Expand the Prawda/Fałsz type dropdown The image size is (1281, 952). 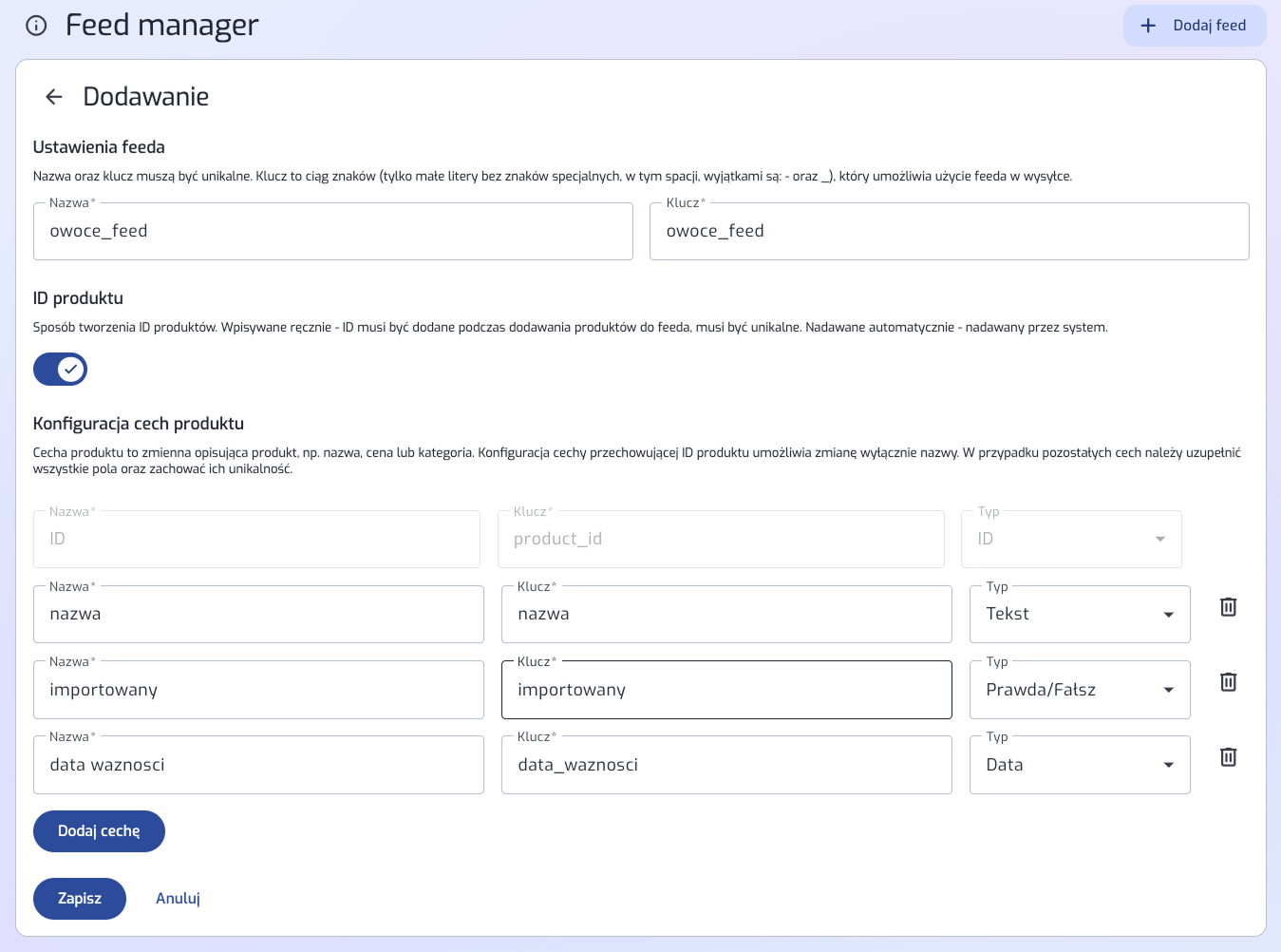click(1079, 690)
